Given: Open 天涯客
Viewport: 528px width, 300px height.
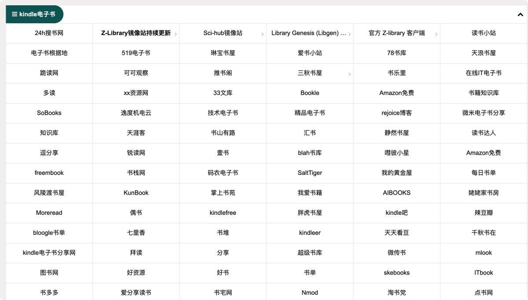Looking at the screenshot, I should 136,133.
